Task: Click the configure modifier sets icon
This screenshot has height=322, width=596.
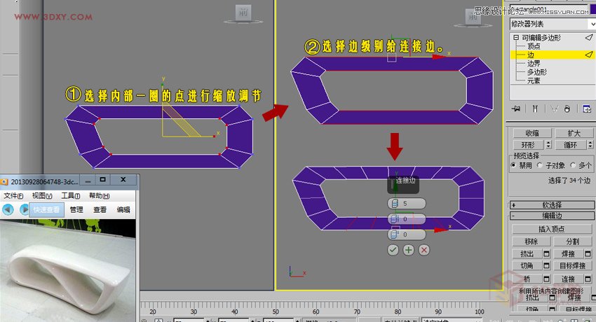Action: pos(585,108)
